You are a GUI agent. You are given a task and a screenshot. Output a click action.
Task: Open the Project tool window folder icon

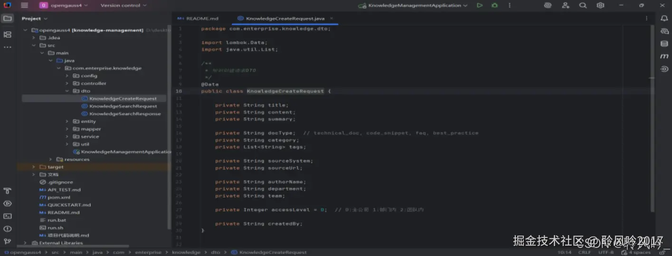click(7, 19)
